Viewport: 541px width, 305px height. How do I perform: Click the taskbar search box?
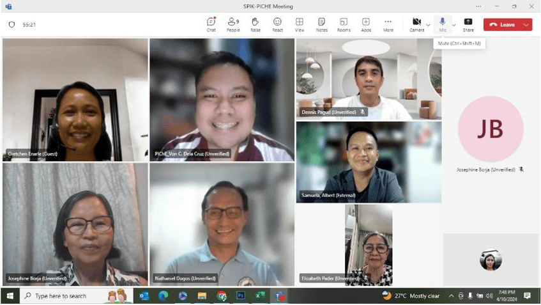[77, 296]
